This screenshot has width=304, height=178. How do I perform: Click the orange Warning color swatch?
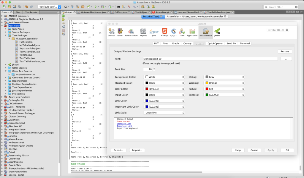pos(207,83)
